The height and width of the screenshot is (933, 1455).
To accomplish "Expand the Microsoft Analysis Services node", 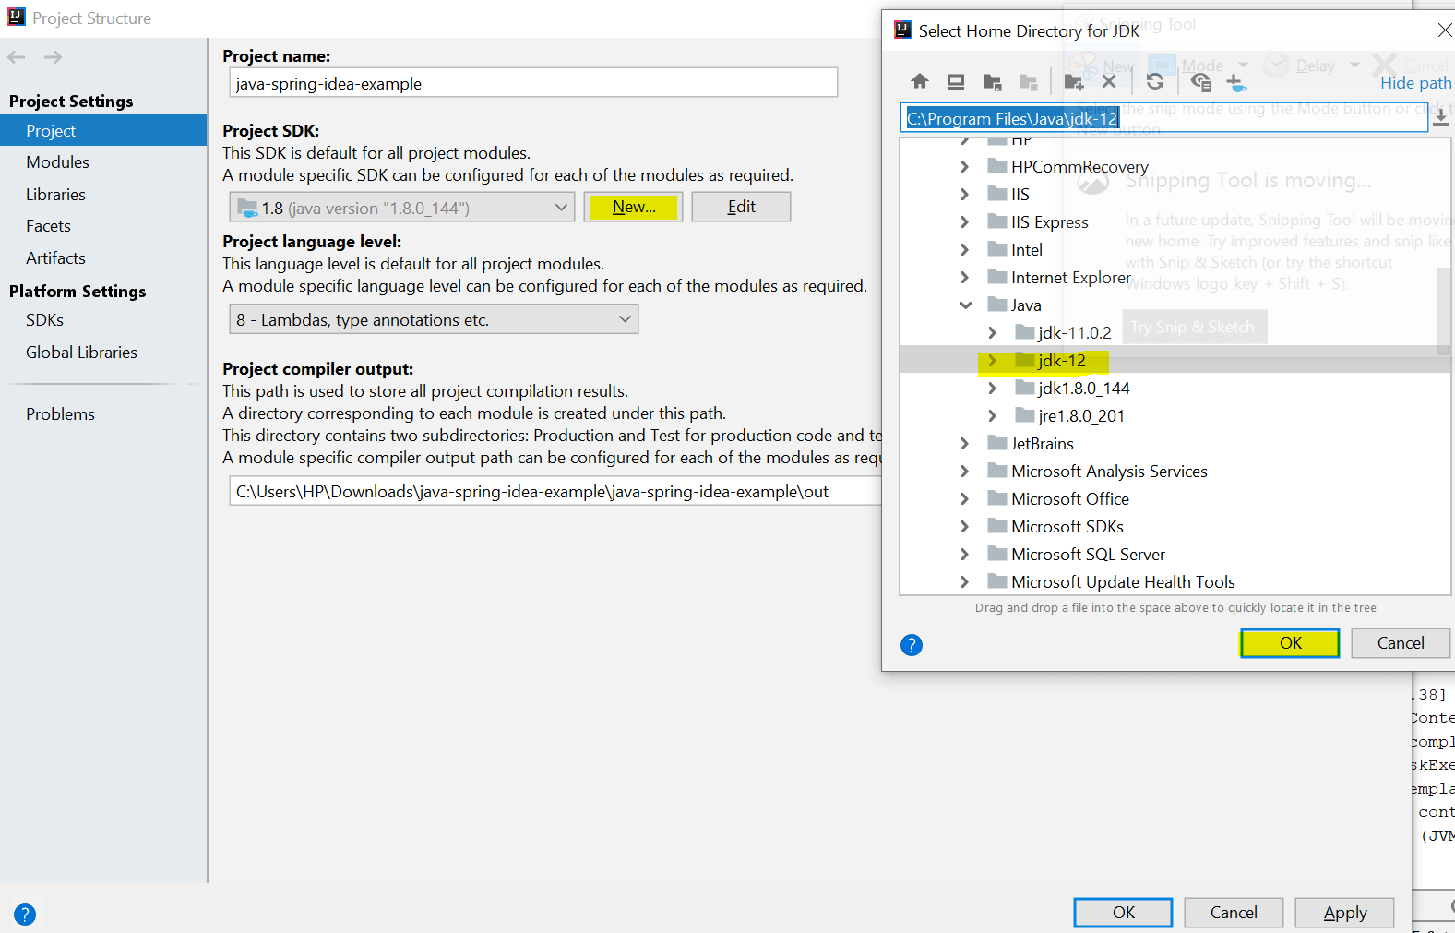I will point(965,471).
